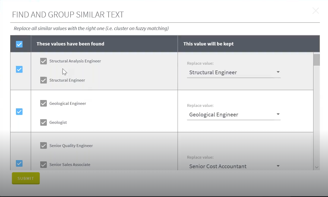The image size is (328, 197).
Task: Click the 'These values have been found' header
Action: [70, 44]
